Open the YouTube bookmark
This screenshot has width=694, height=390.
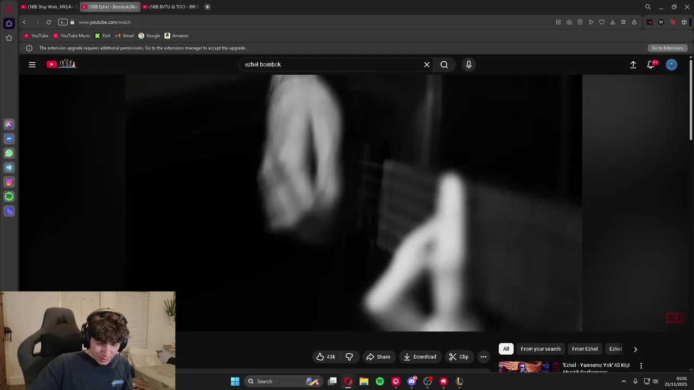pos(36,36)
